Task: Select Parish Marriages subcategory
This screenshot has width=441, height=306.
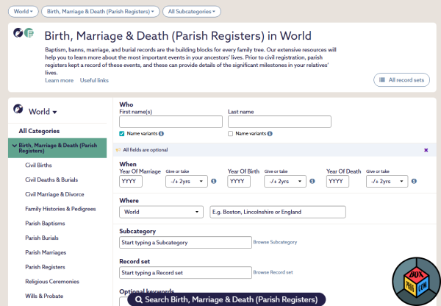Action: [46, 252]
